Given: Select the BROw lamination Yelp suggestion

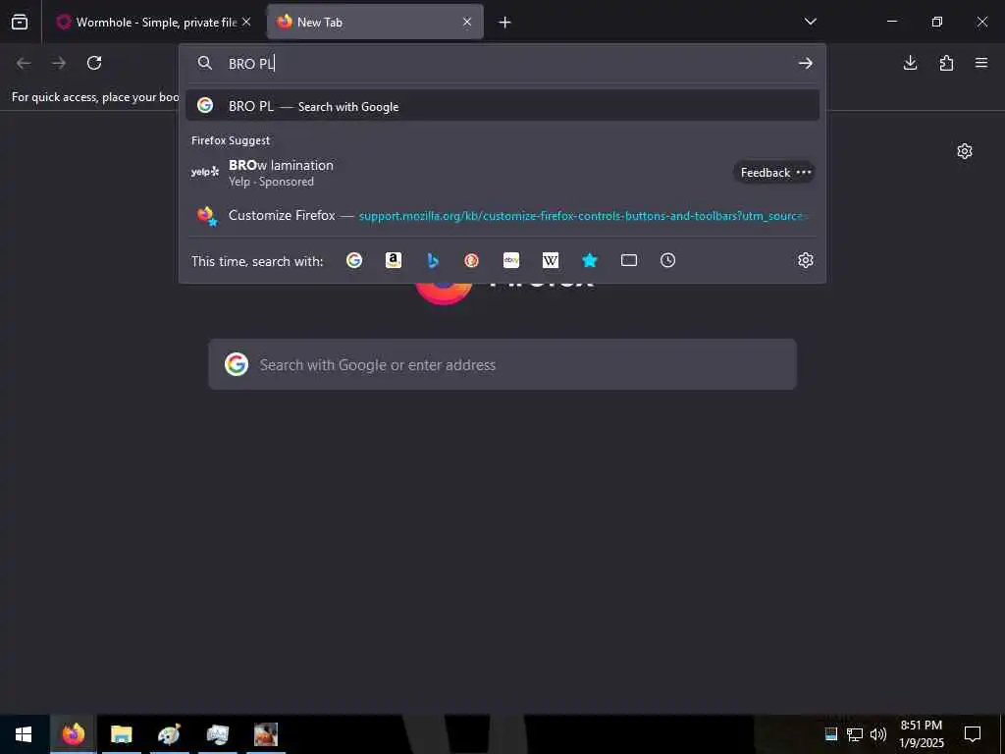Looking at the screenshot, I should coord(502,172).
